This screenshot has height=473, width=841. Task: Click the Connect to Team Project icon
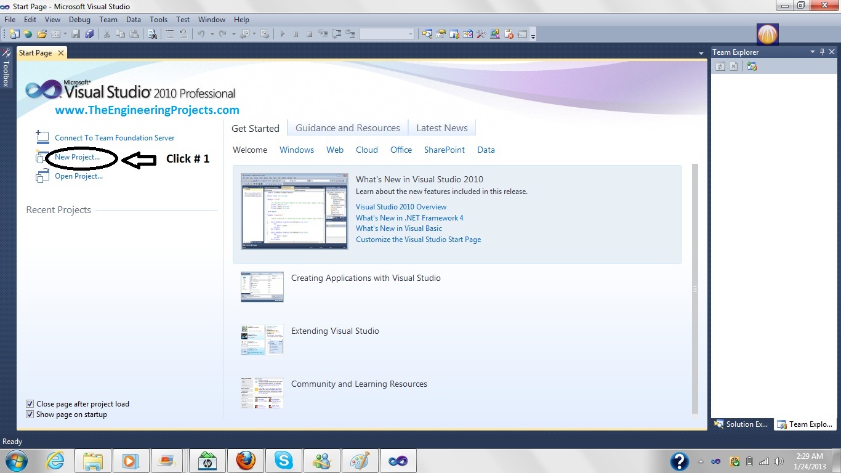751,66
